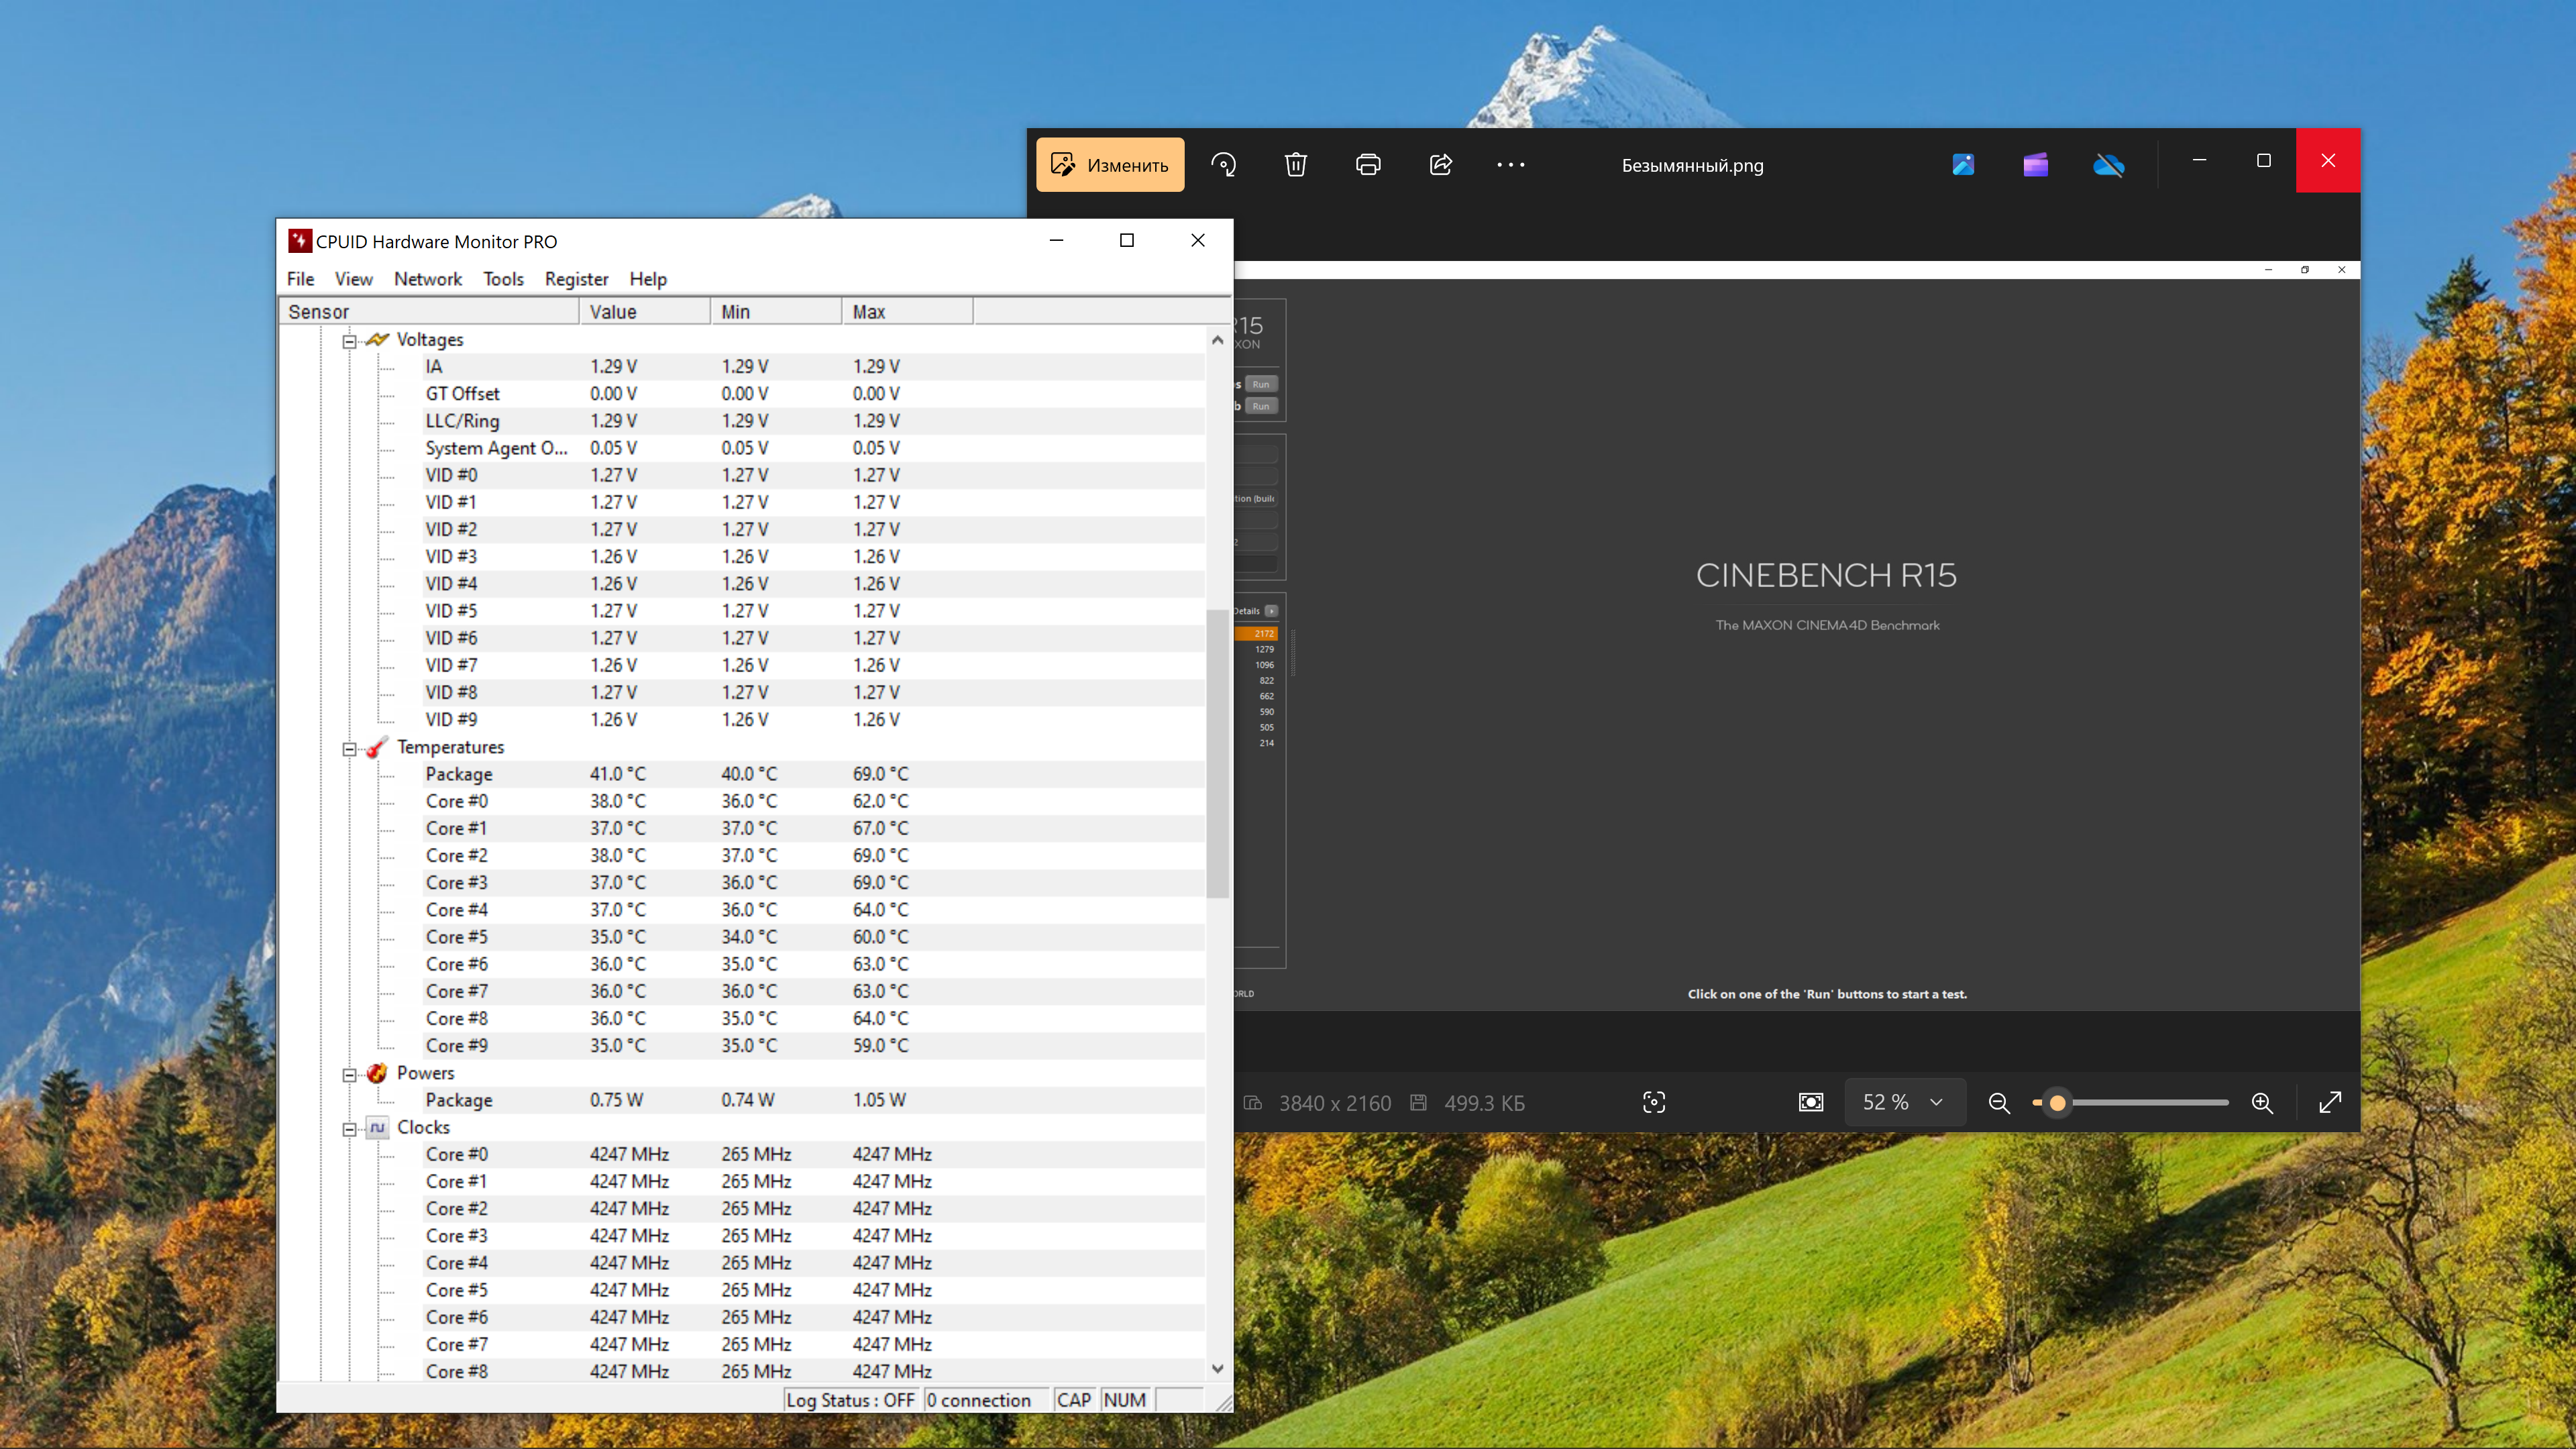Open the 52 % zoom level dropdown
The height and width of the screenshot is (1449, 2576).
[1903, 1102]
